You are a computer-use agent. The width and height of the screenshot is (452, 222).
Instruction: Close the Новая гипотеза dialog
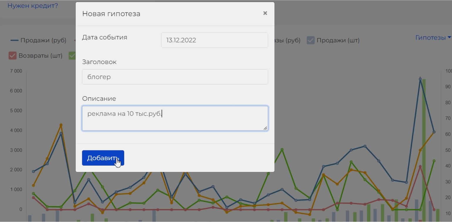265,13
